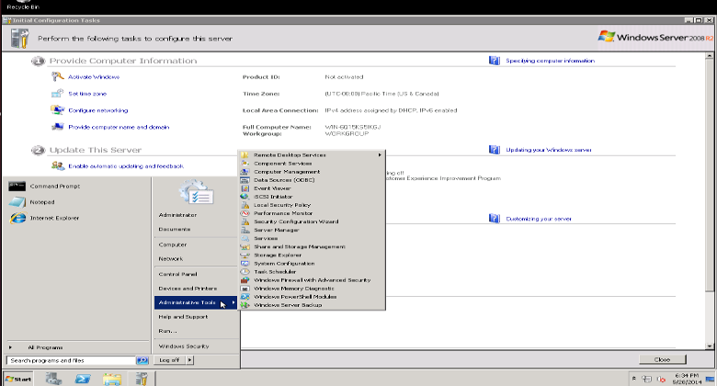Open Windows Security entry
This screenshot has width=717, height=386.
click(x=184, y=346)
